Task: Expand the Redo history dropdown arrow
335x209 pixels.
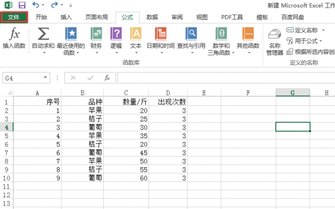Action: (x=62, y=5)
